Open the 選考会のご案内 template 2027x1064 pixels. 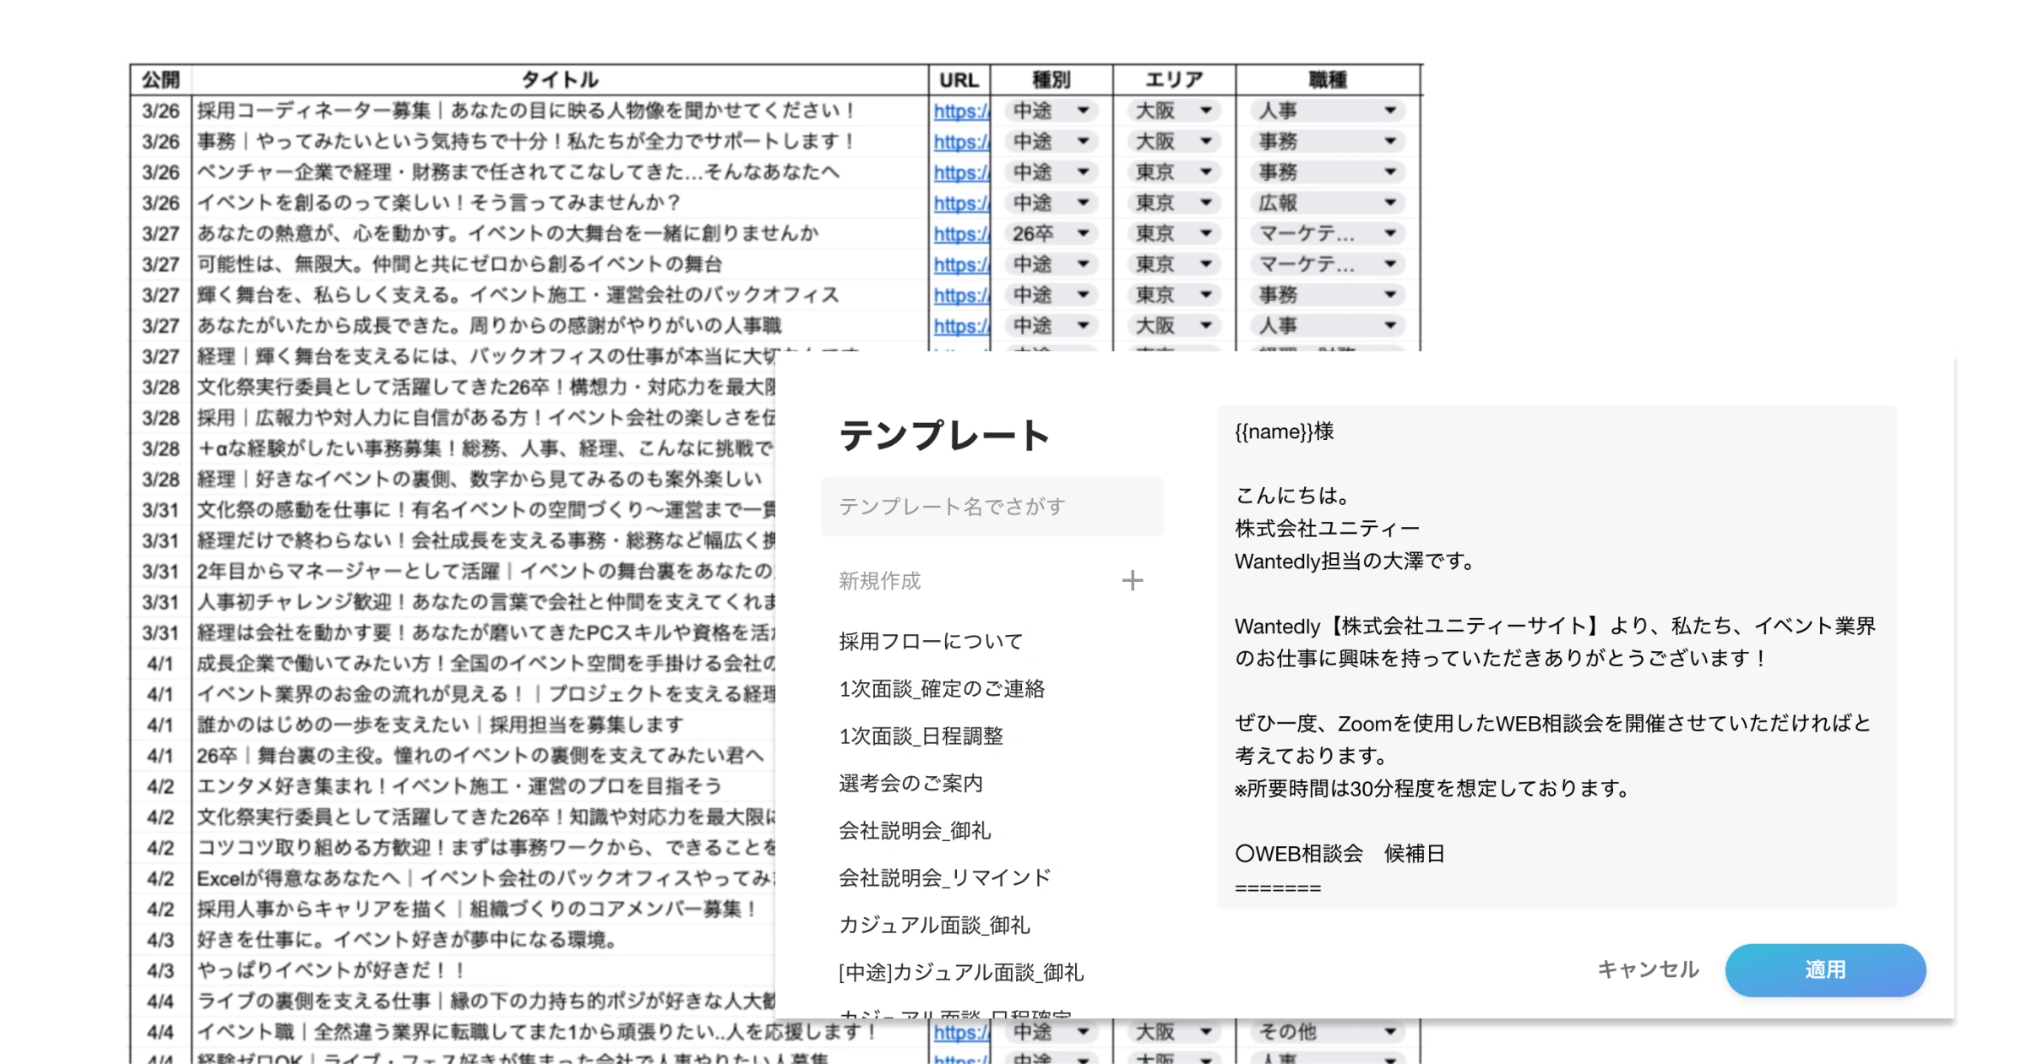910,783
